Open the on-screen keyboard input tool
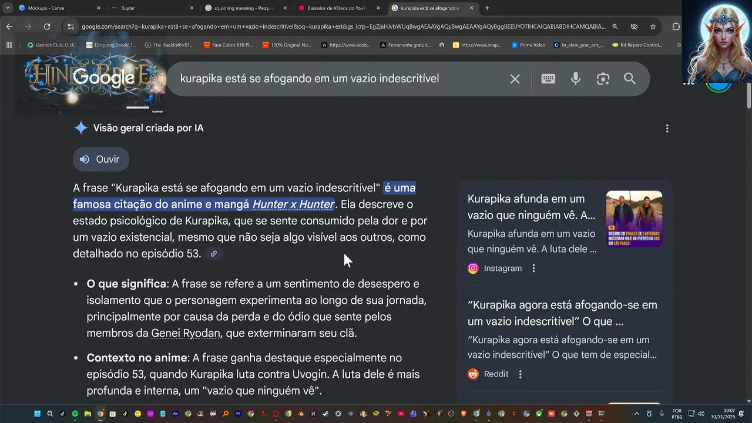The width and height of the screenshot is (752, 423). click(548, 79)
